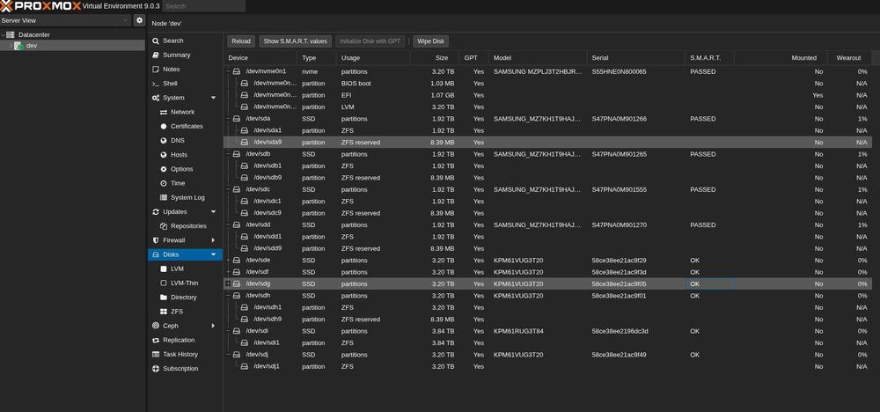Open Shell via its terminal icon
The image size is (880, 412).
click(x=156, y=84)
